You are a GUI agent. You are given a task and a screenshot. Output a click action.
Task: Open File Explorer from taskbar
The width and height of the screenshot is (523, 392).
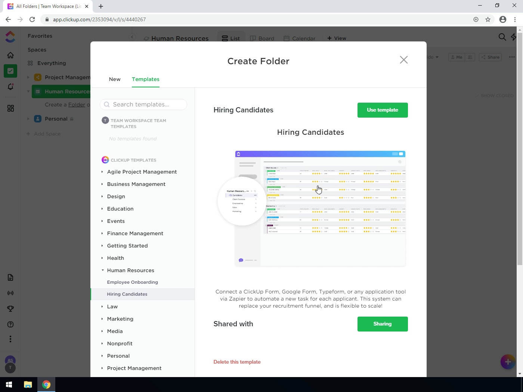(x=28, y=385)
